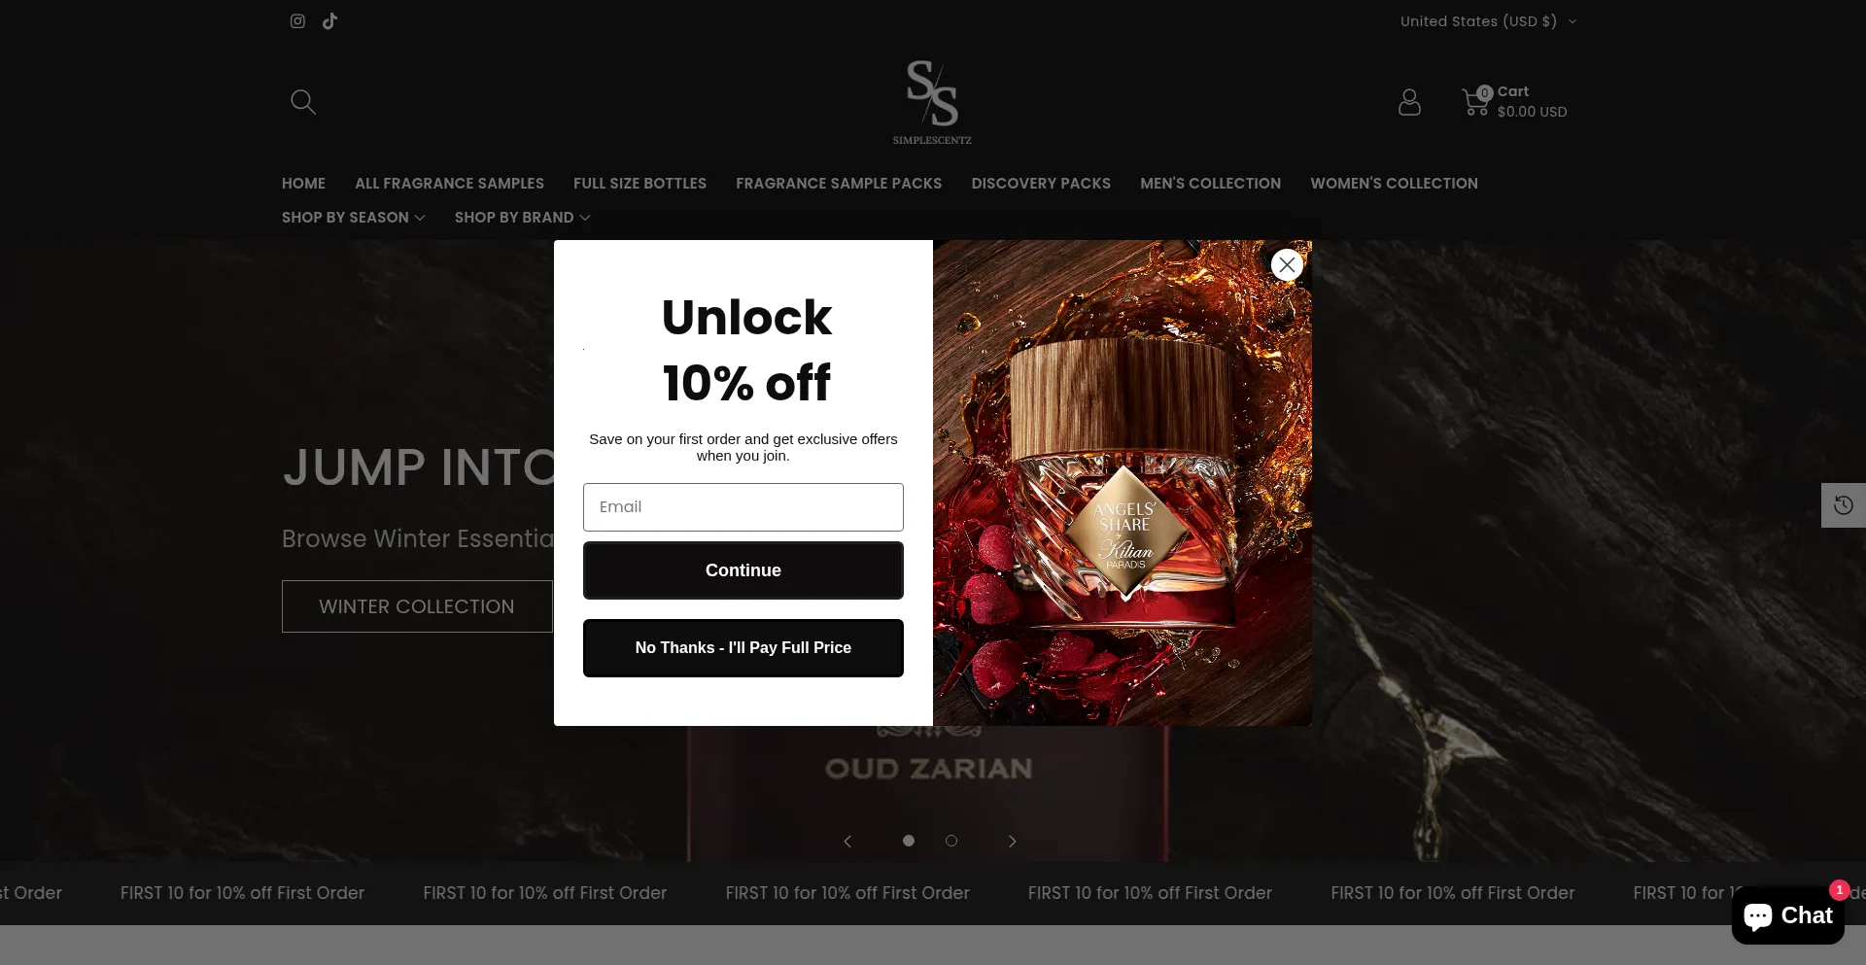The width and height of the screenshot is (1866, 965).
Task: Expand Shop By Brand menu
Action: (x=522, y=218)
